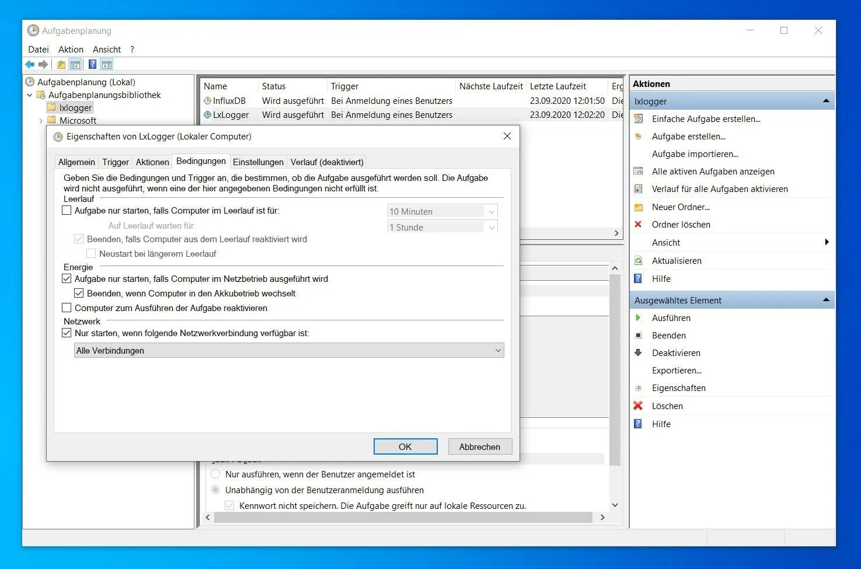Click Aufgabenplanungsbibliothek folder icon in tree

pos(41,95)
